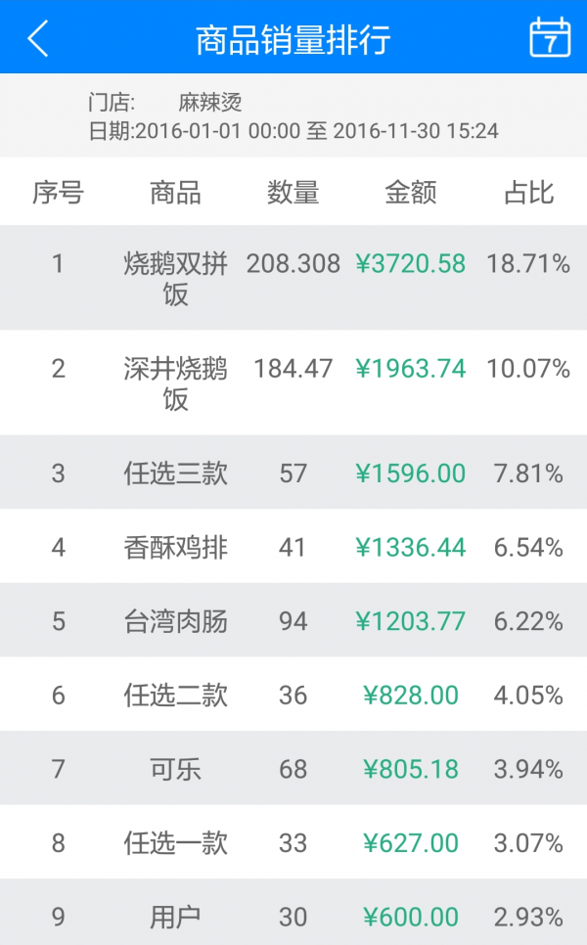587x945 pixels.
Task: Open the 烧鹅双拼饭 row
Action: pos(176,278)
